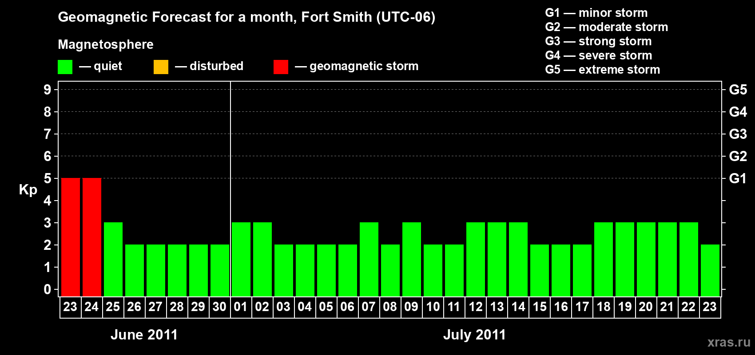Click the date label 30 in June

coord(219,307)
